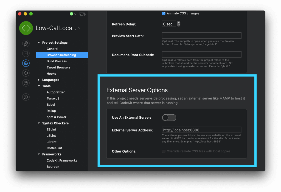
Task: Open the Packages cube icon in sidebar
Action: [26, 83]
